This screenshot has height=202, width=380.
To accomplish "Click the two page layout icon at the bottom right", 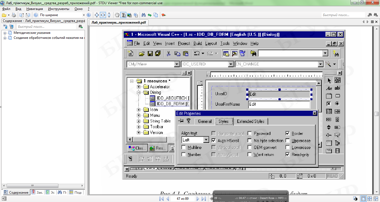I will (370, 199).
